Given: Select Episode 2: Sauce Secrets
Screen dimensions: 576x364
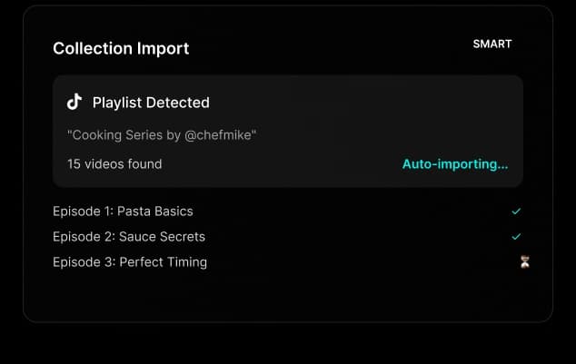Looking at the screenshot, I should coord(129,237).
